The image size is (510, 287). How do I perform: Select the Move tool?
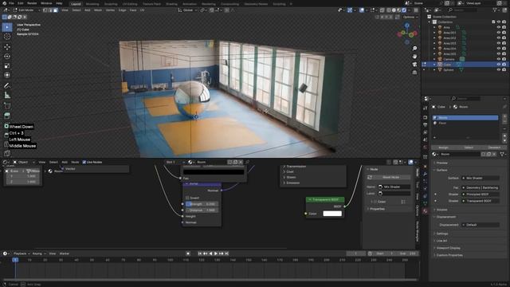click(7, 47)
